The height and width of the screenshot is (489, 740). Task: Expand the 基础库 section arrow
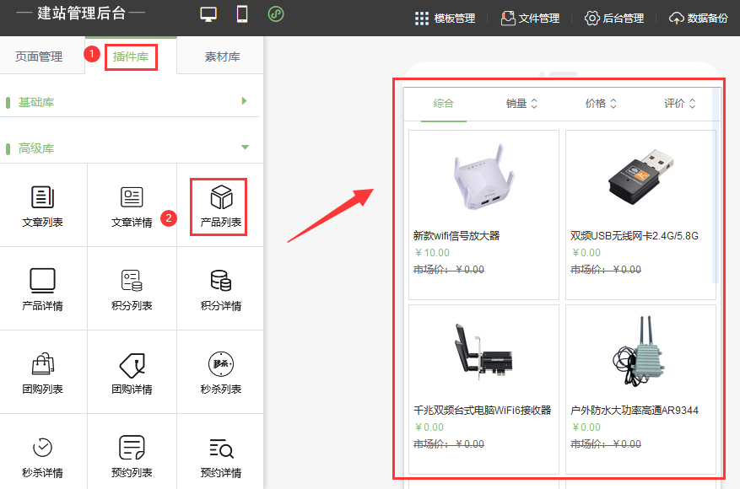244,101
